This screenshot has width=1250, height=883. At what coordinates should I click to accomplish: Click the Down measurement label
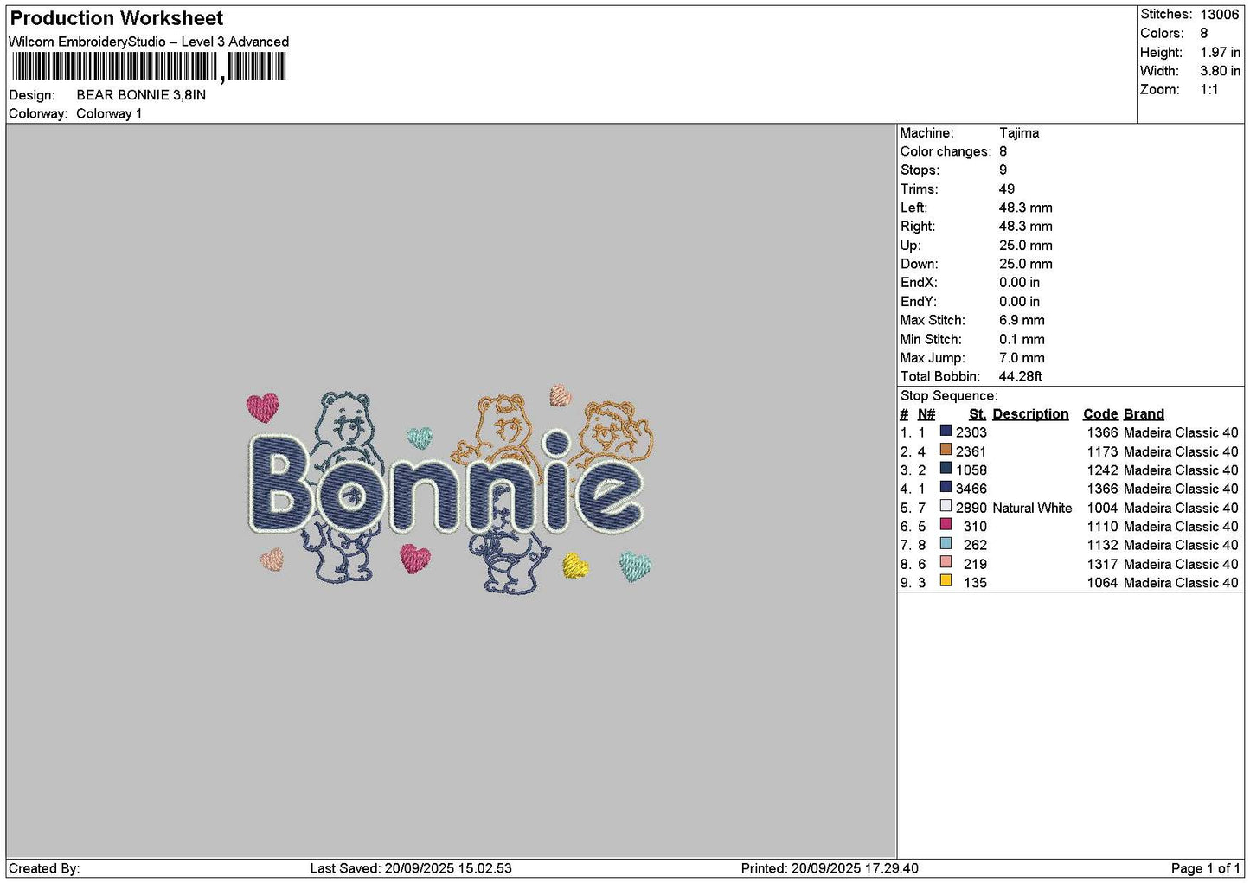tap(919, 264)
